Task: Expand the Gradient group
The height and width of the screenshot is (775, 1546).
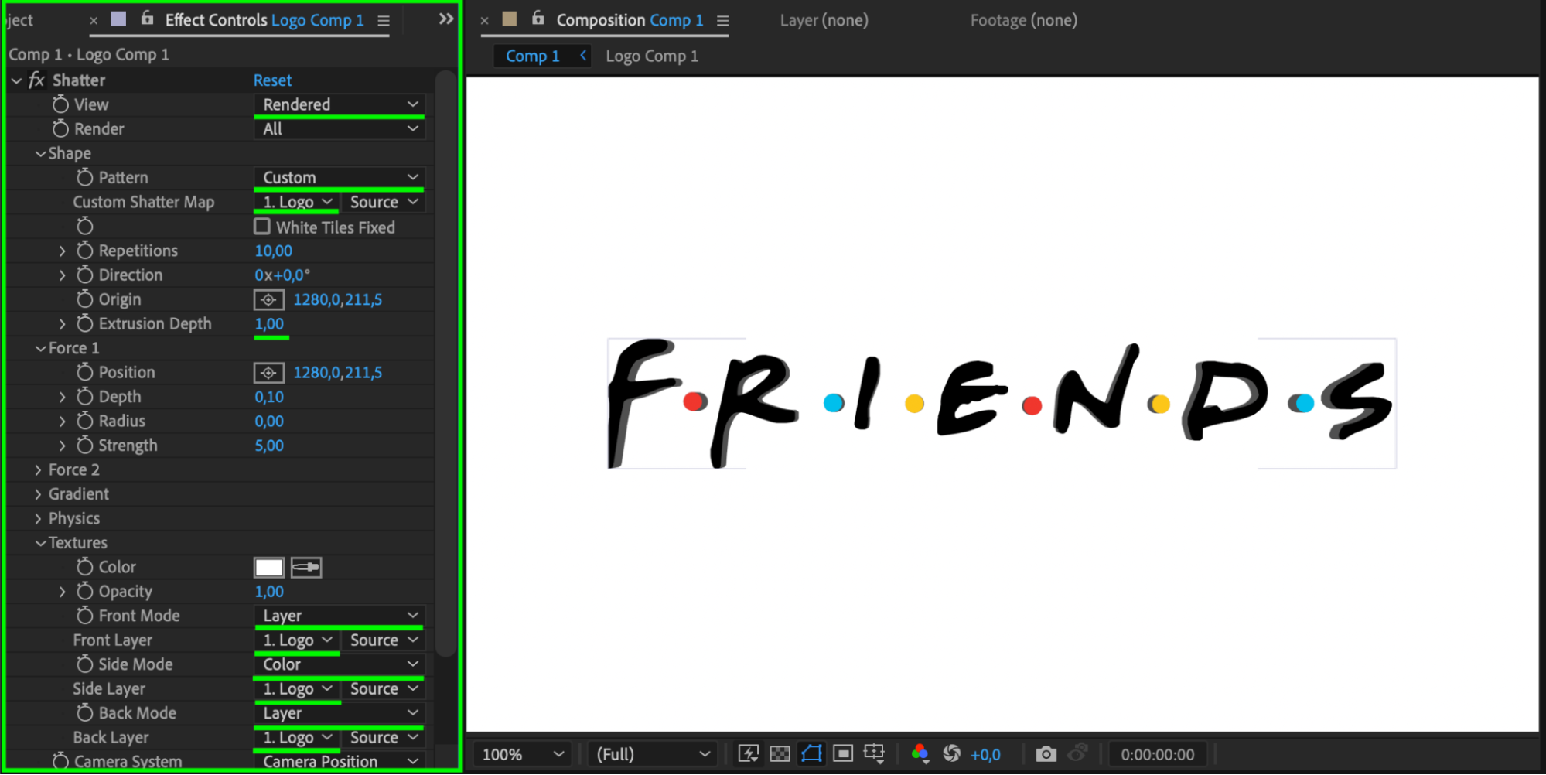Action: point(38,494)
